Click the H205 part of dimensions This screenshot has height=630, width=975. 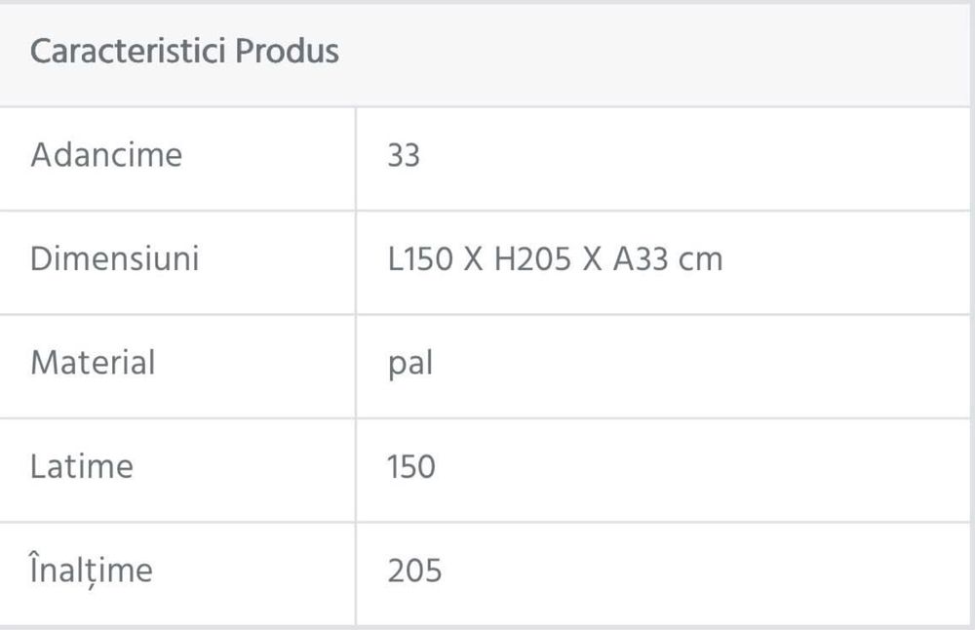(x=532, y=258)
